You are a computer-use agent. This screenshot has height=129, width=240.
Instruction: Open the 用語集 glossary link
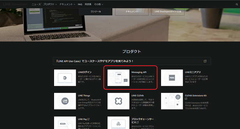pyautogui.click(x=88, y=4)
